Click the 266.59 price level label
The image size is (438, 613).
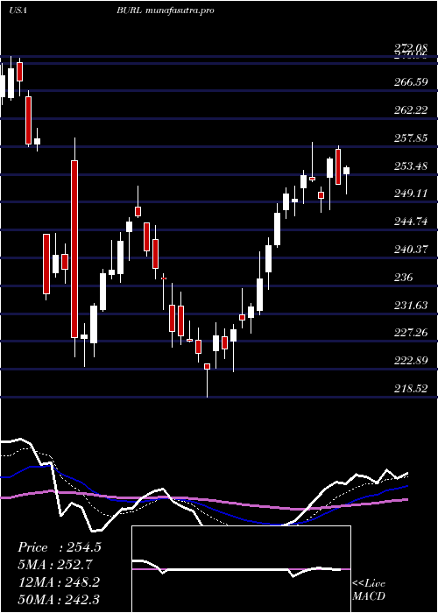(409, 82)
